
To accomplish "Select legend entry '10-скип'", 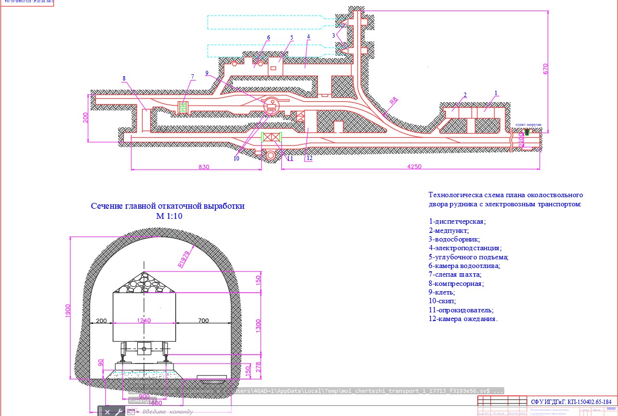I will [442, 301].
